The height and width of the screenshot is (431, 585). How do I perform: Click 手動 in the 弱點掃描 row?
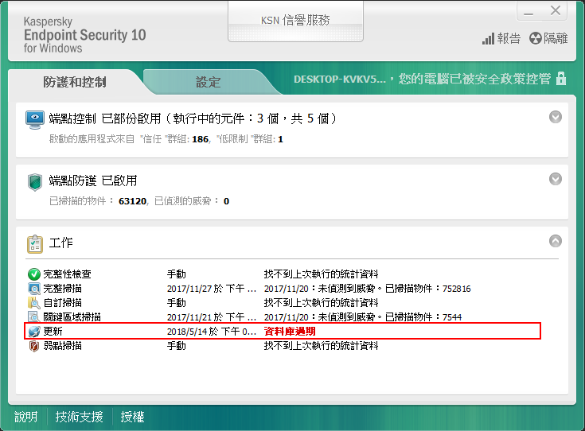(176, 346)
